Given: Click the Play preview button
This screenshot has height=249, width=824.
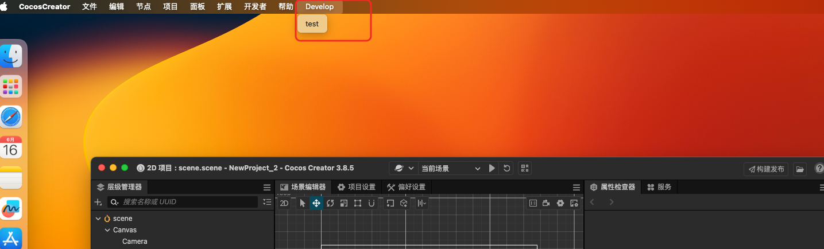Looking at the screenshot, I should coord(492,168).
